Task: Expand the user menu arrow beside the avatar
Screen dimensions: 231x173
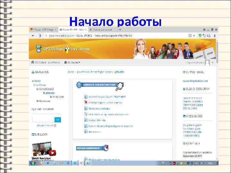Action: (x=212, y=63)
